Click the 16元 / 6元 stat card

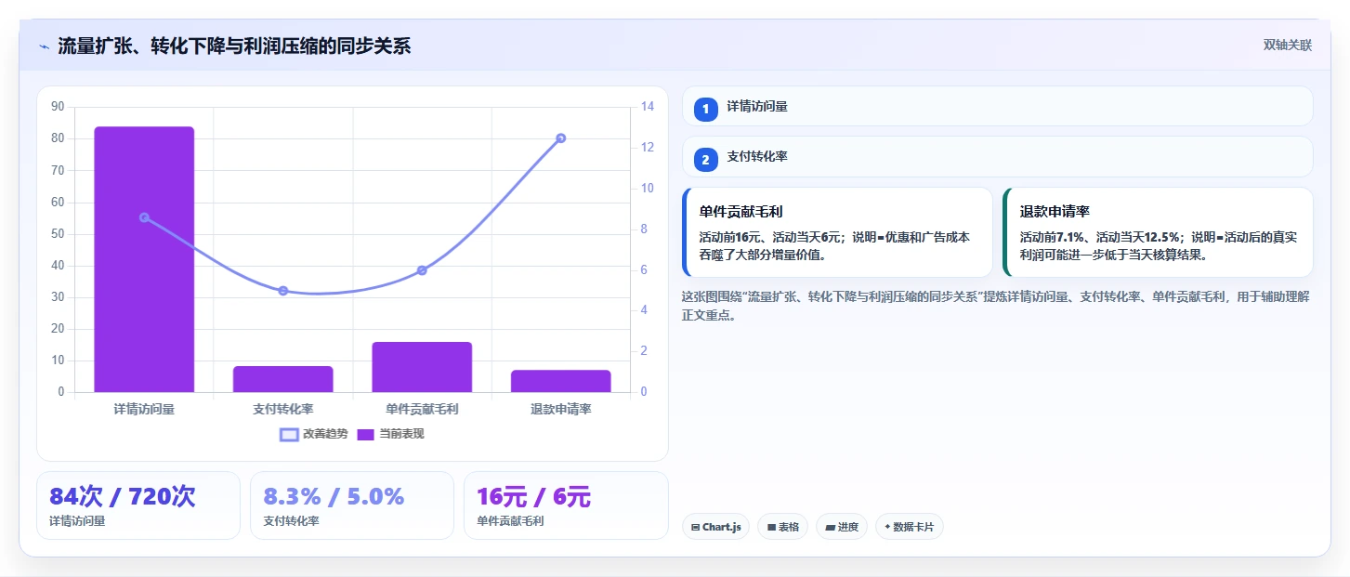566,505
